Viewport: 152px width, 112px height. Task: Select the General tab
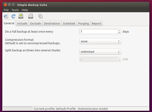(9, 23)
